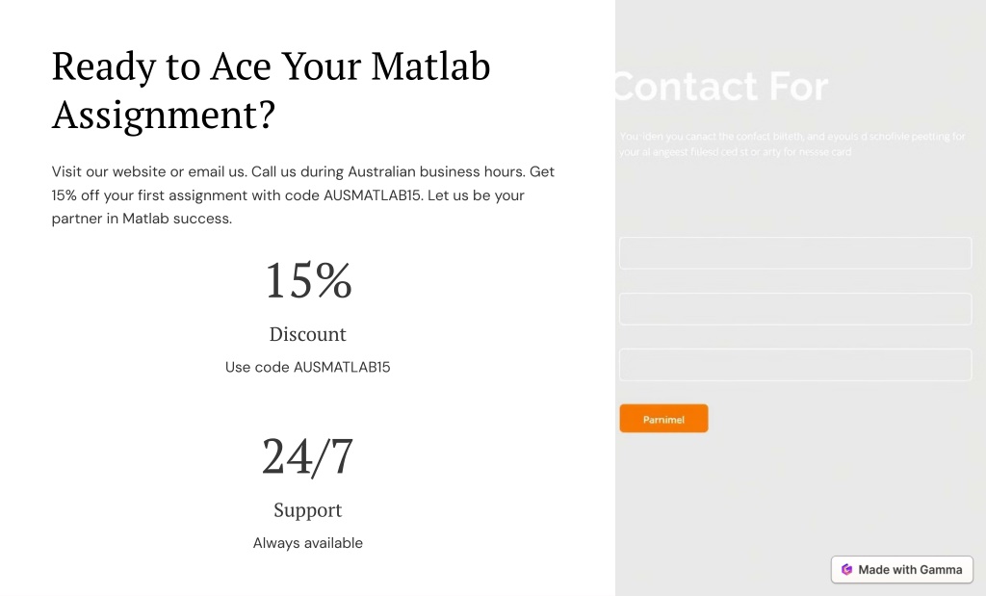Click the large 15% statistic

coord(308,280)
